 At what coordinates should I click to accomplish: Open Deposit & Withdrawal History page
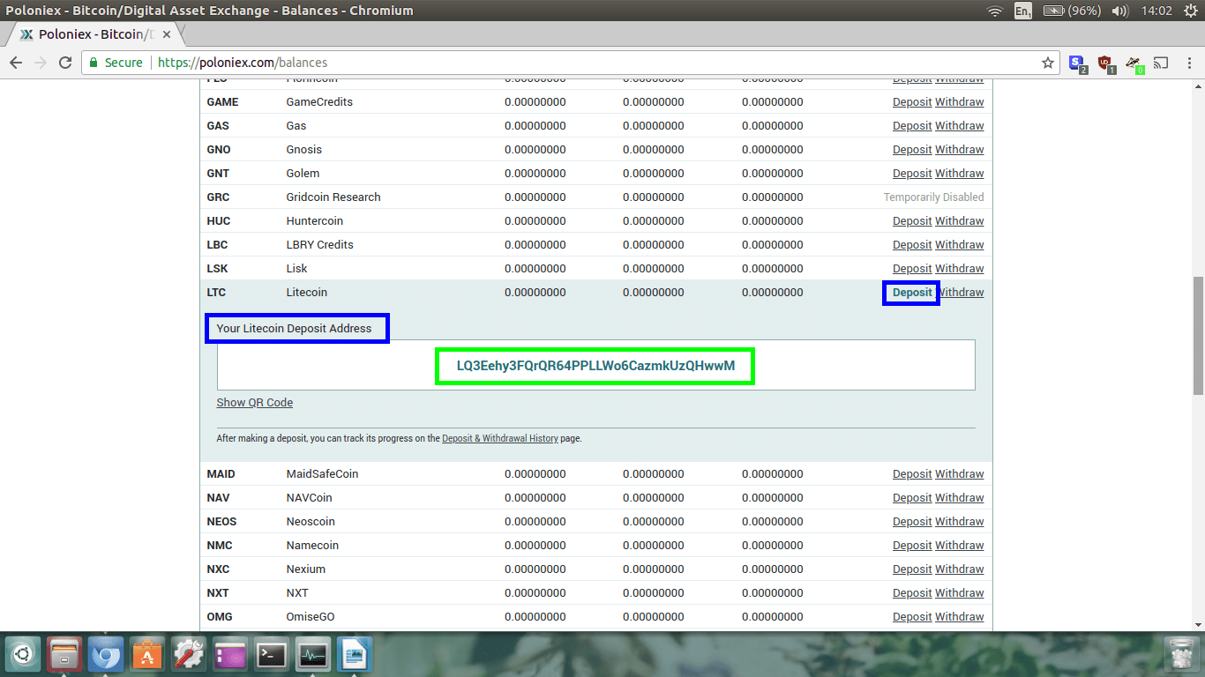[x=500, y=438]
